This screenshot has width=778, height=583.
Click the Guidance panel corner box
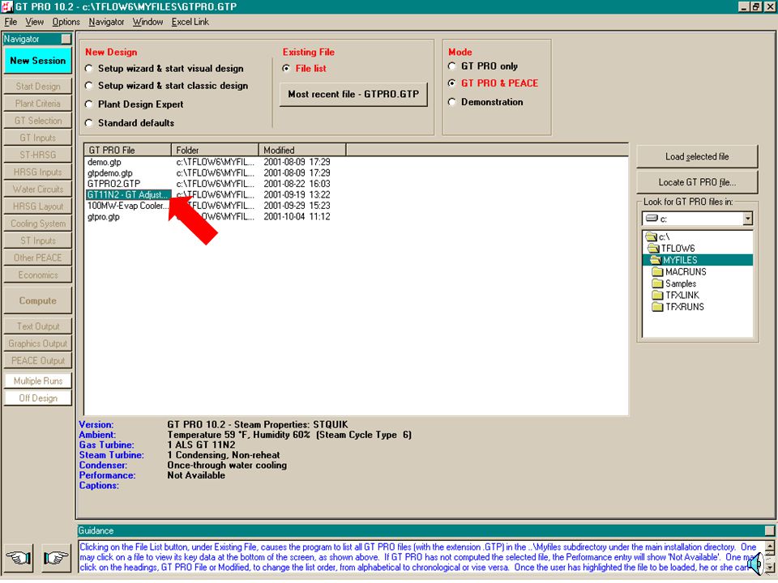(x=770, y=530)
